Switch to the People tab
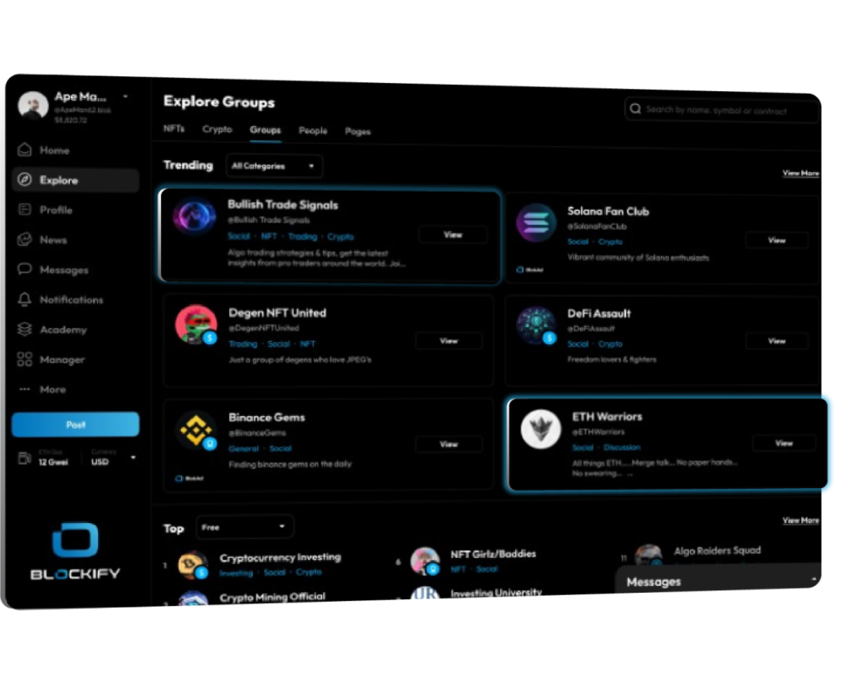Screen dimensions: 850x684 (x=313, y=130)
